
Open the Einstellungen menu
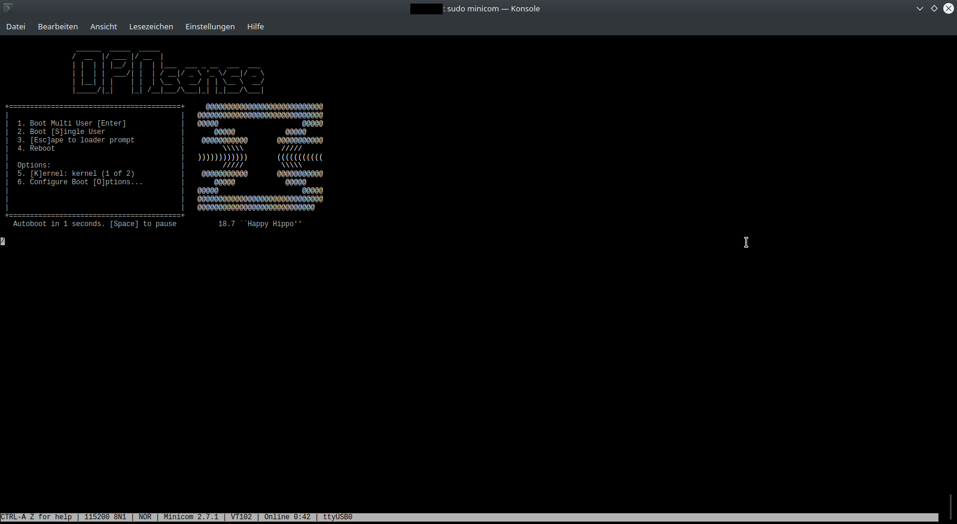point(210,26)
